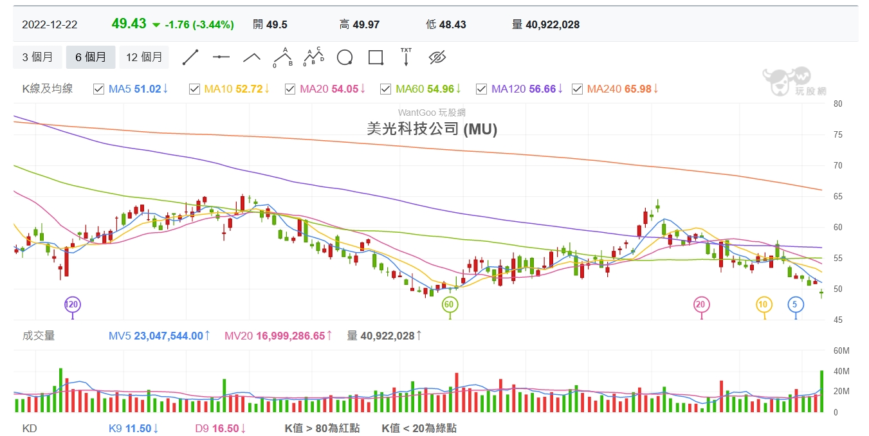Click the MA60 circular chart marker

point(450,305)
